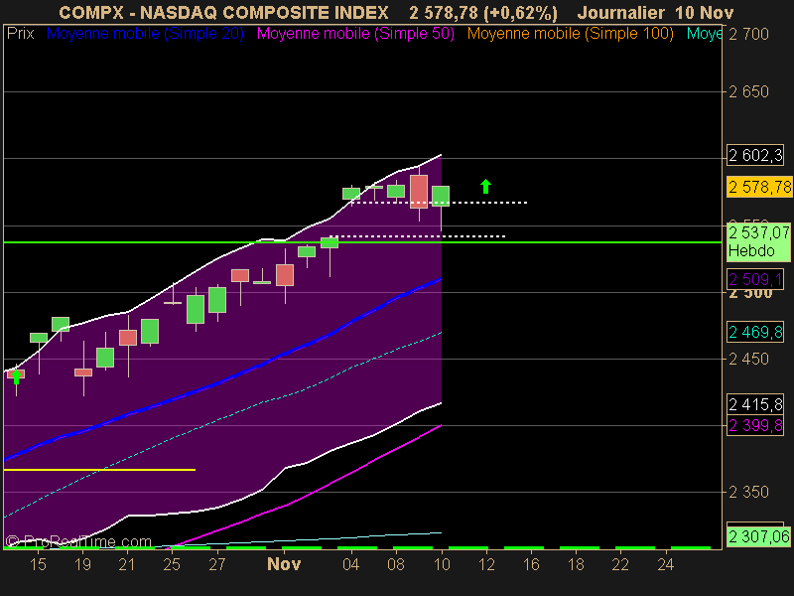Click the 'Journalier 10 Nov' timeframe text
This screenshot has height=596, width=794.
[x=655, y=12]
